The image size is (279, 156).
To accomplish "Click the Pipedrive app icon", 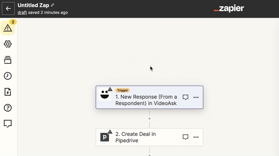I will [105, 137].
